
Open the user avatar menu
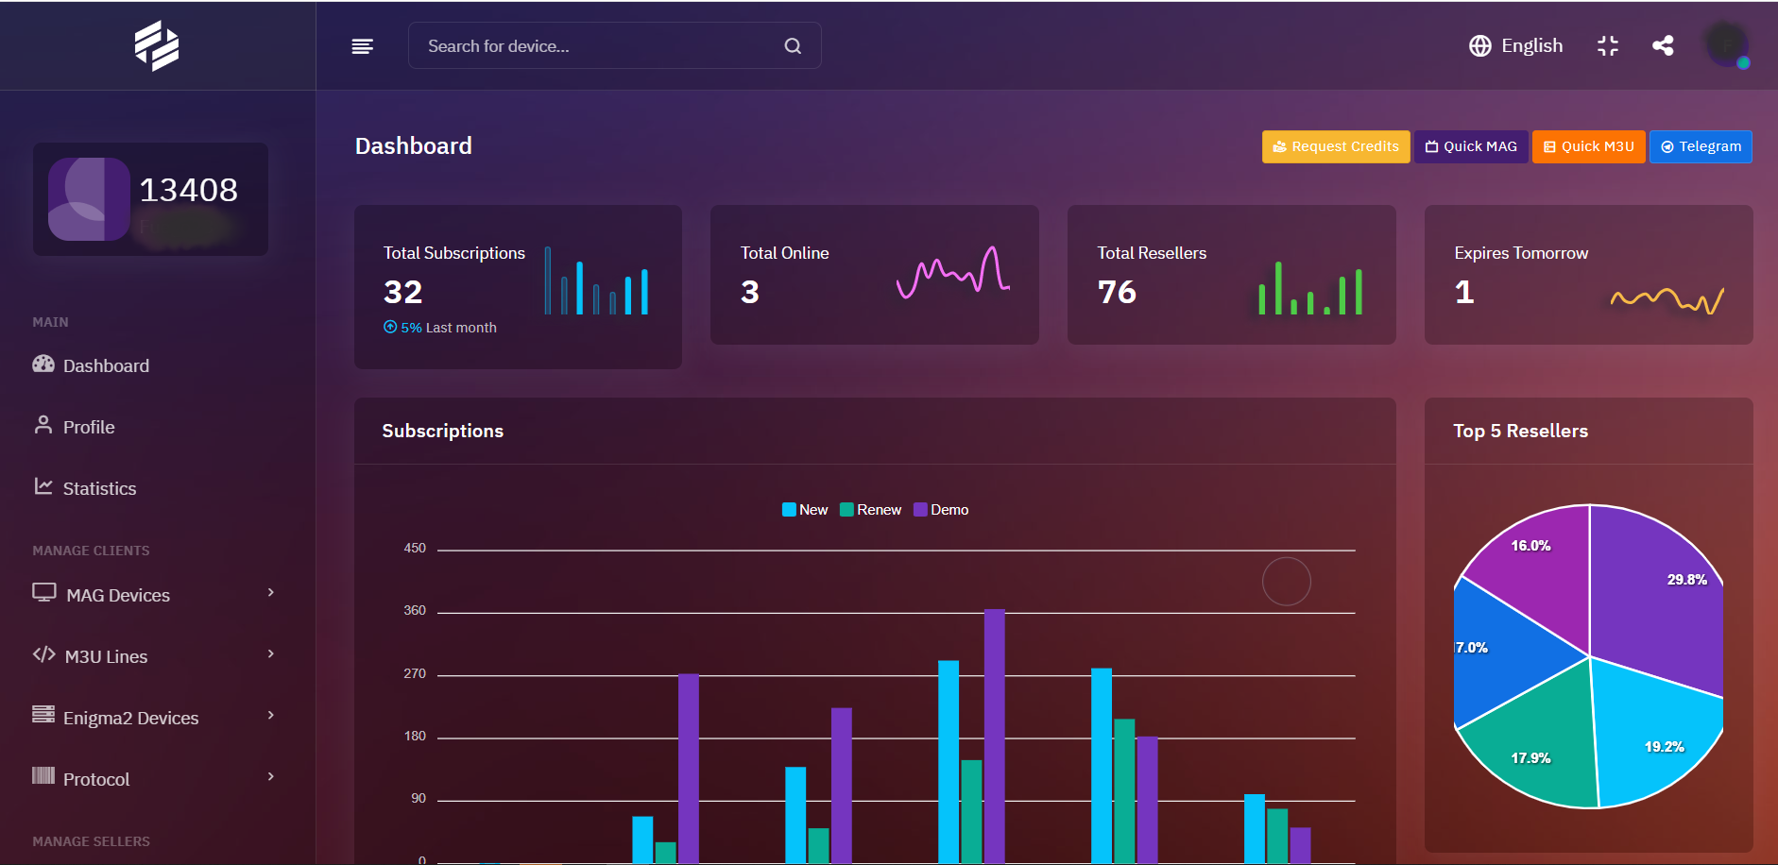click(1726, 44)
